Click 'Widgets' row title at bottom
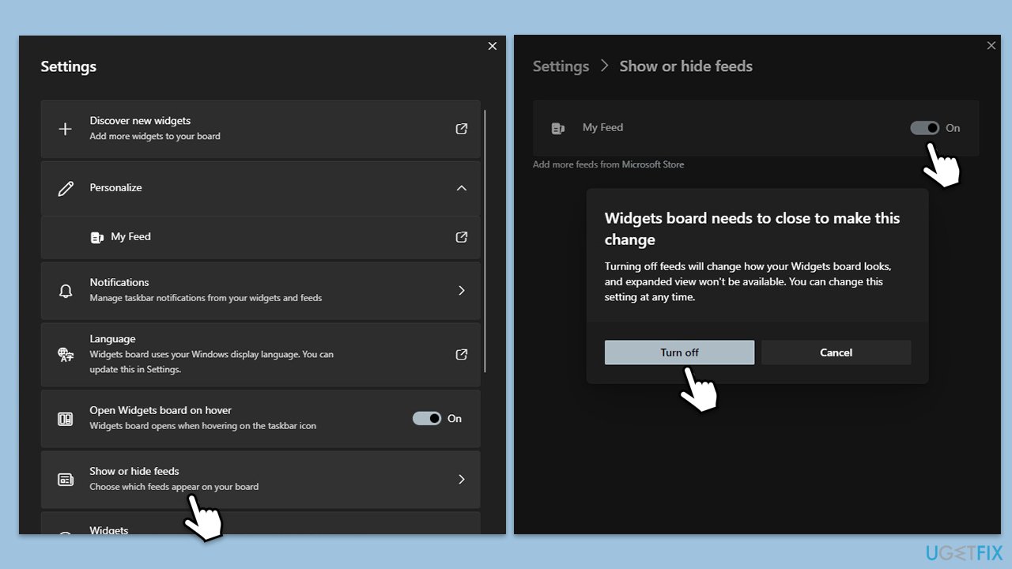 (x=109, y=530)
